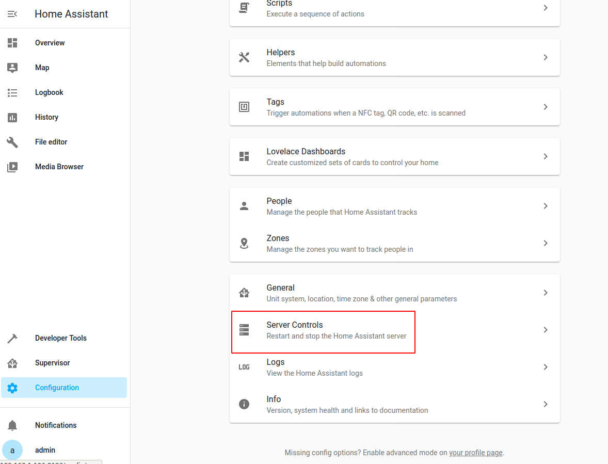Click the File editor wrench icon
The image size is (608, 464).
pyautogui.click(x=12, y=142)
